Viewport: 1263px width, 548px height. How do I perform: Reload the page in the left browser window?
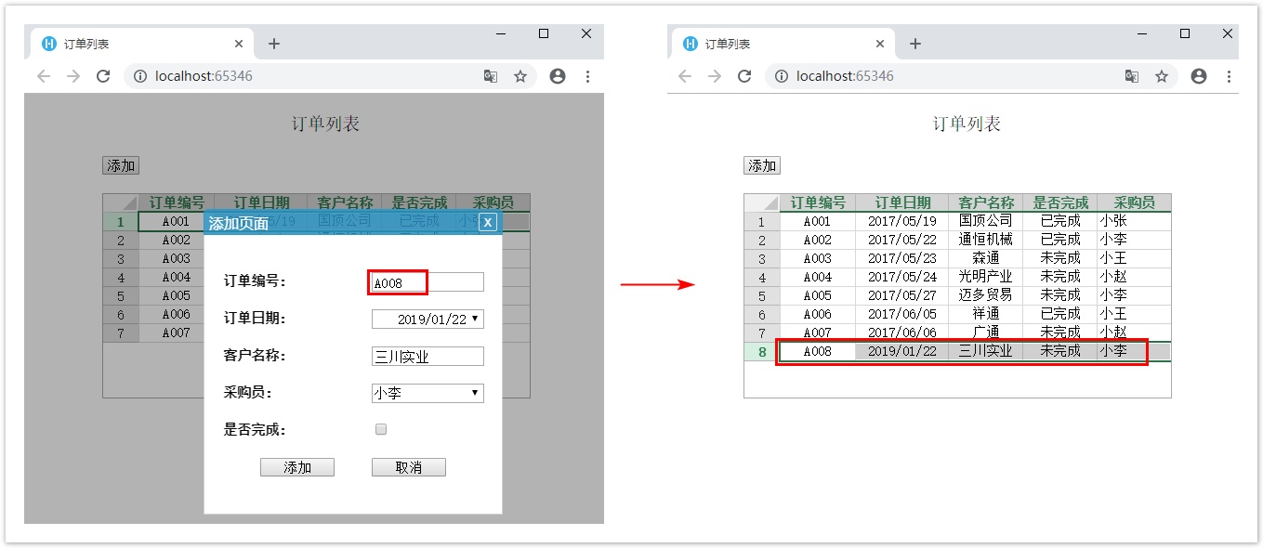103,76
